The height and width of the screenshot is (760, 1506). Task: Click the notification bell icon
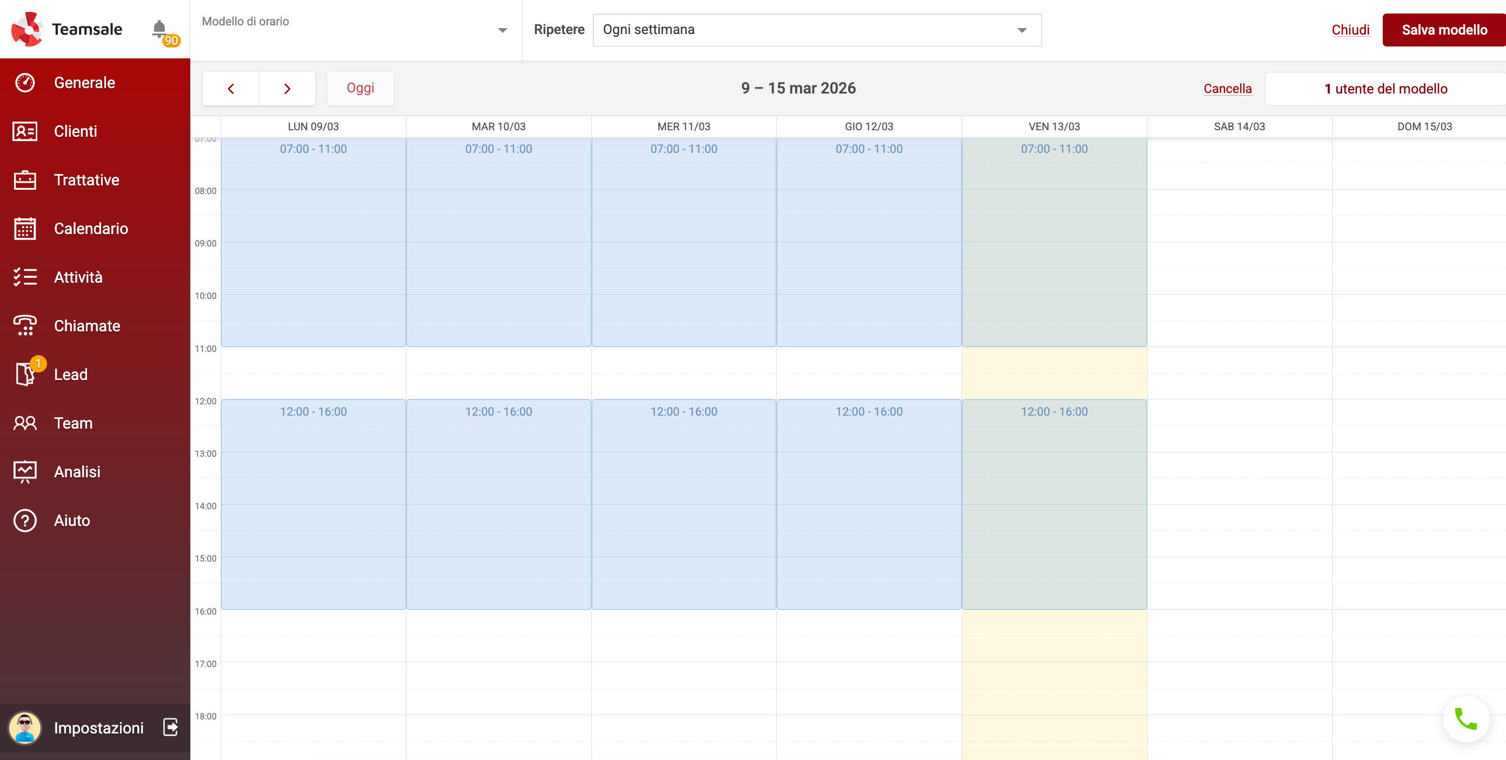pos(159,29)
